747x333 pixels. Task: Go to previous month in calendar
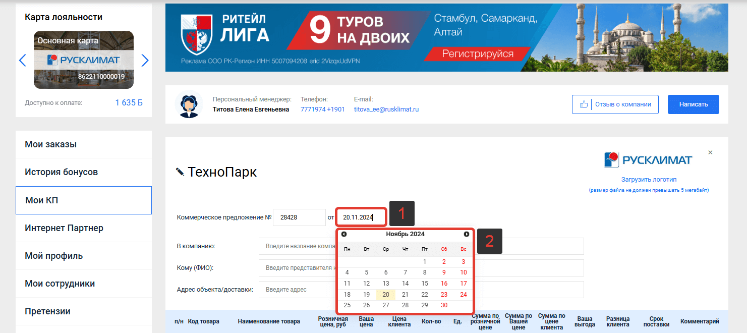point(344,234)
